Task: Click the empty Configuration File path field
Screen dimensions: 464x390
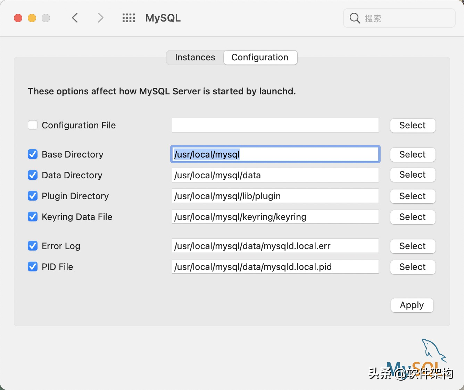Action: (x=275, y=125)
